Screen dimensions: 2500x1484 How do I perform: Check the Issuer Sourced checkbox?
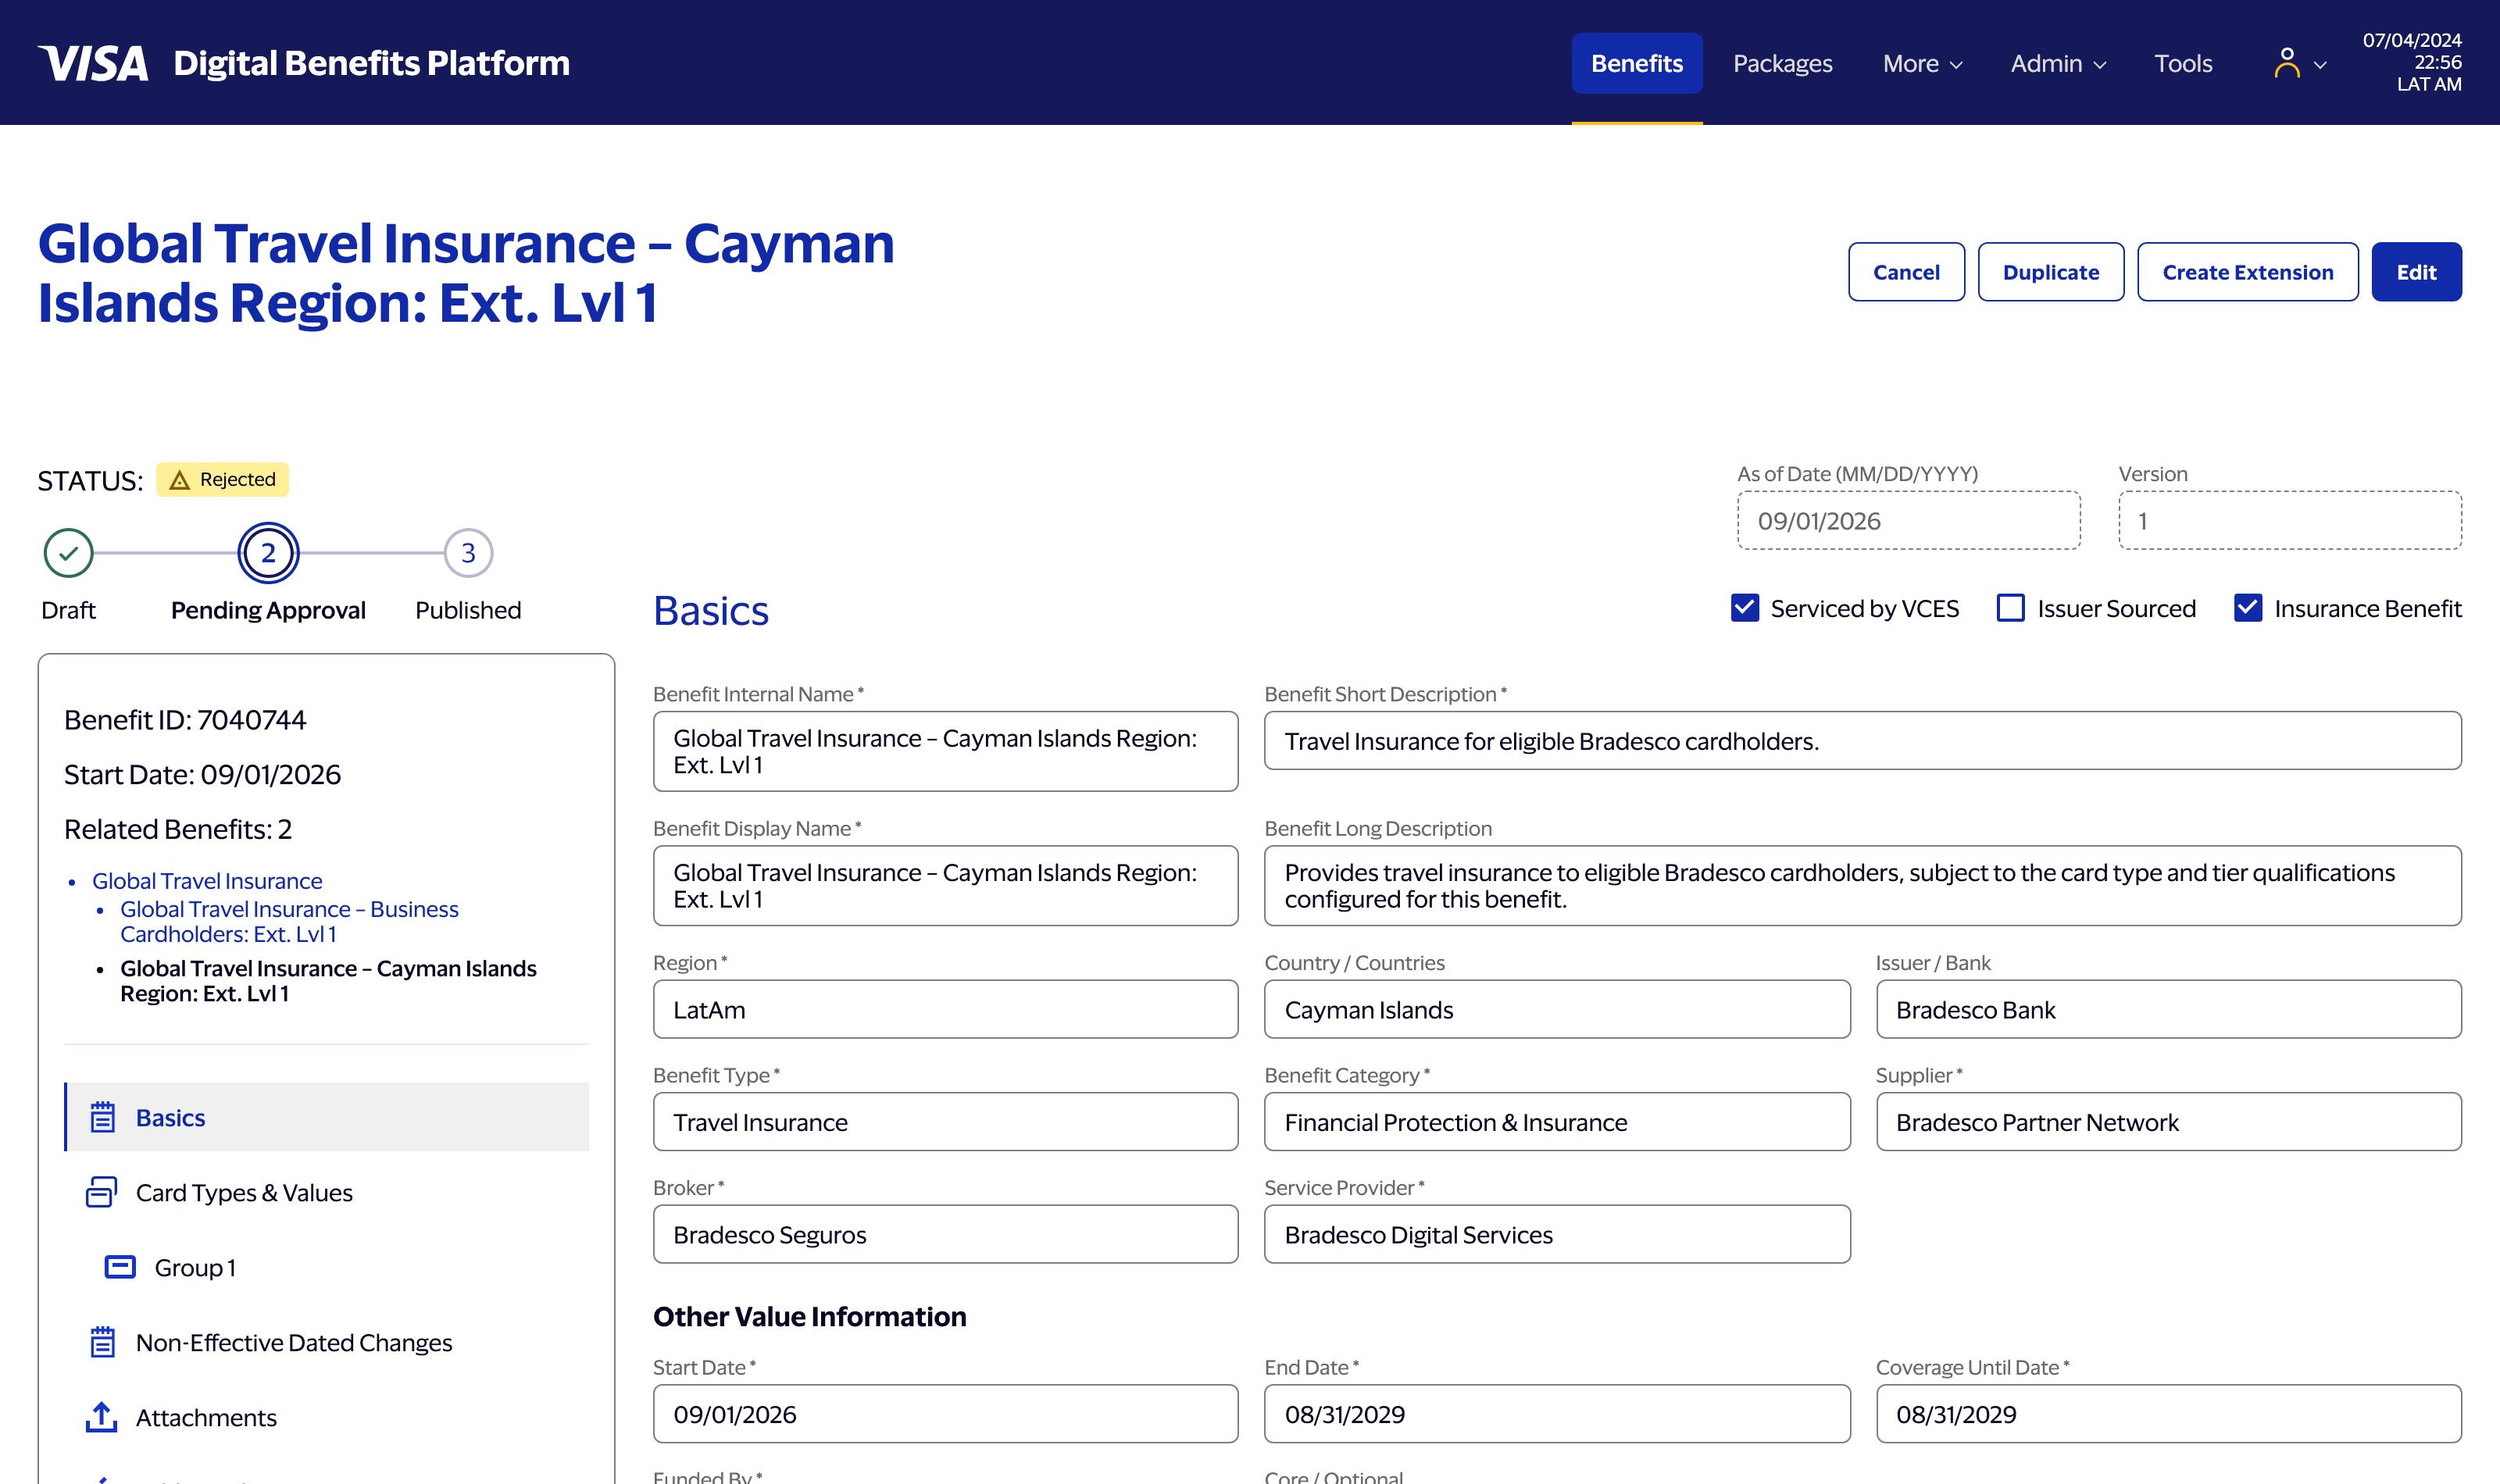click(2011, 608)
